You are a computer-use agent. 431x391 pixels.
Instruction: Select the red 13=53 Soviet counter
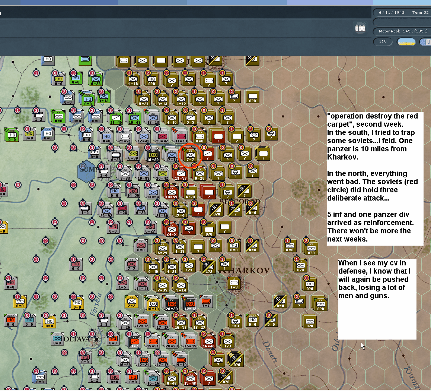point(180,174)
